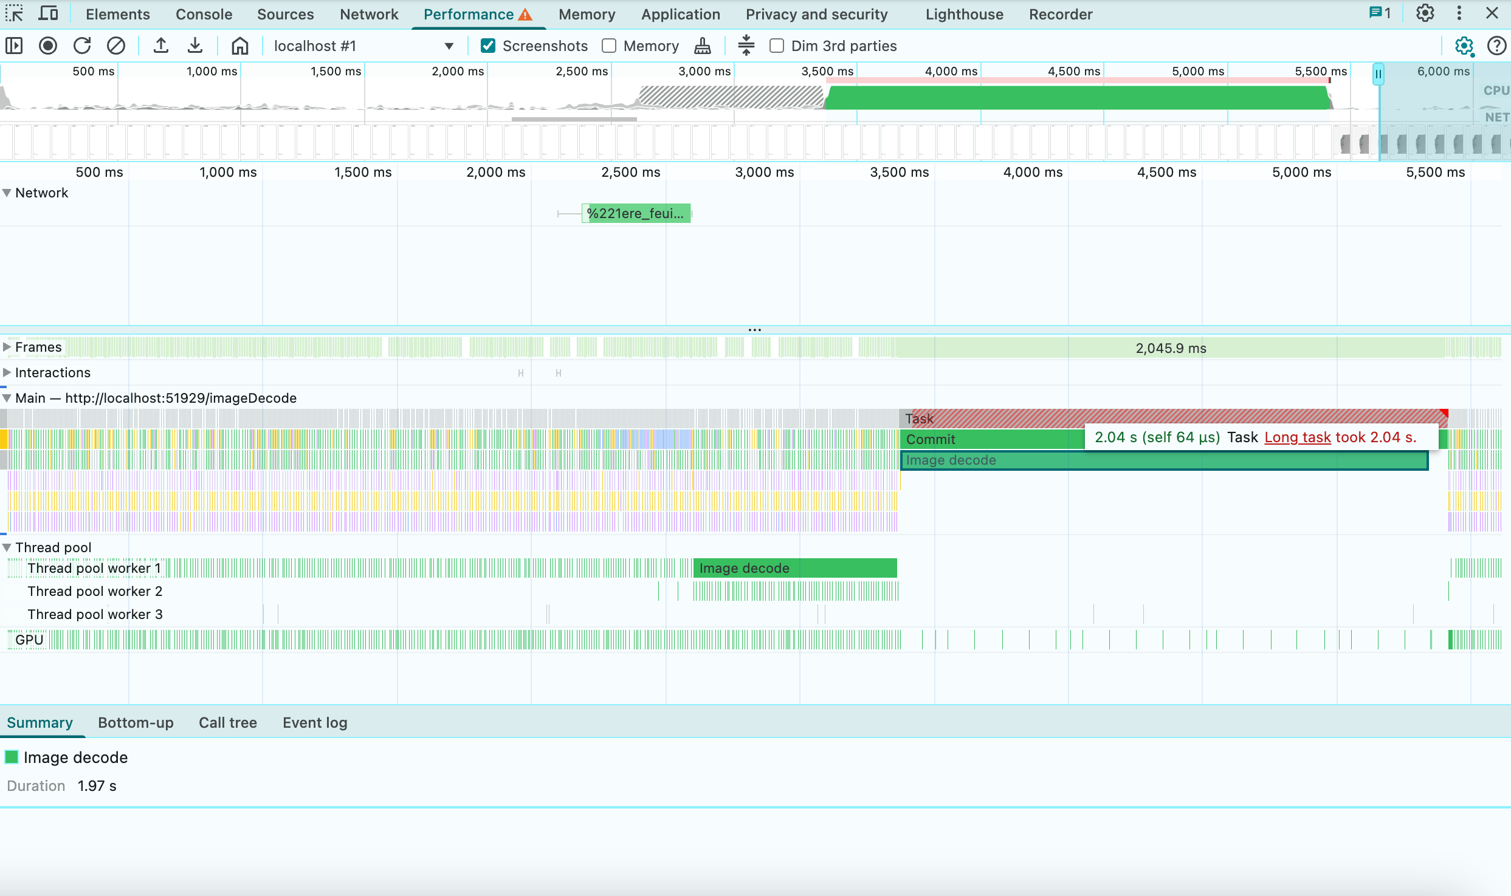The width and height of the screenshot is (1511, 896).
Task: Upload a saved performance profile
Action: (x=161, y=46)
